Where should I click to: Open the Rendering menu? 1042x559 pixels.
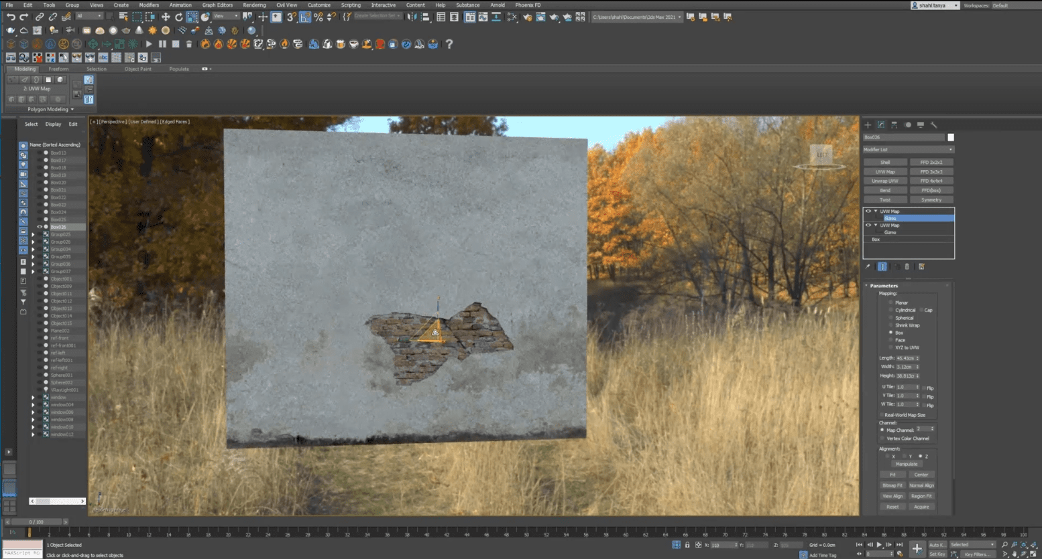(254, 5)
